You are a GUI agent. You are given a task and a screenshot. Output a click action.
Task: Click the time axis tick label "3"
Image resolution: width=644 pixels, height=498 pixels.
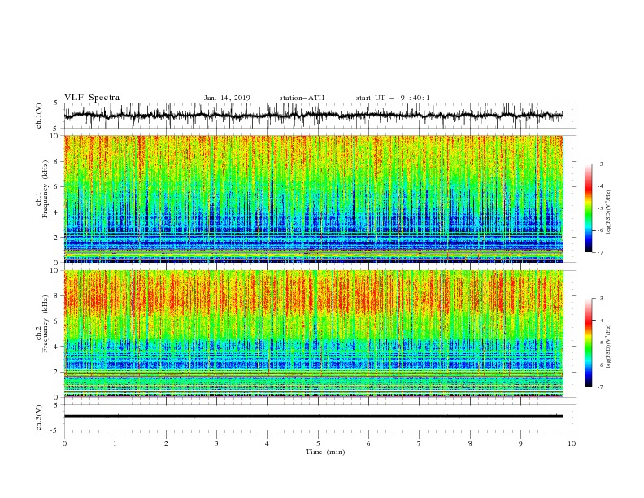pos(216,443)
